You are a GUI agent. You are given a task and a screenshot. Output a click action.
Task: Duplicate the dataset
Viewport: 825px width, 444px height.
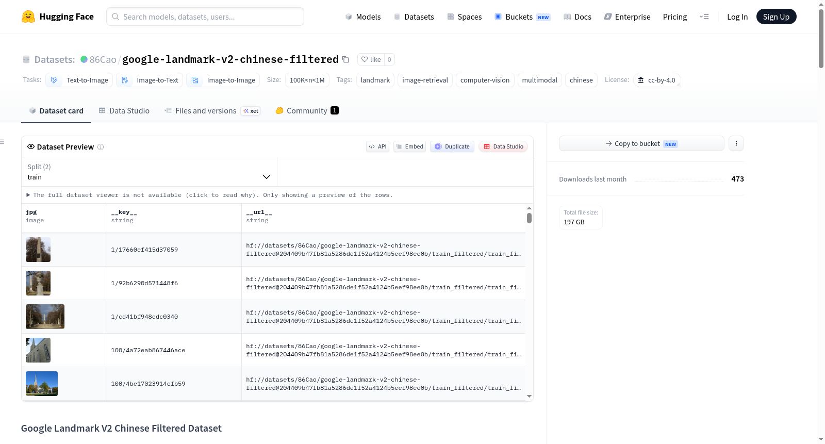(x=452, y=146)
